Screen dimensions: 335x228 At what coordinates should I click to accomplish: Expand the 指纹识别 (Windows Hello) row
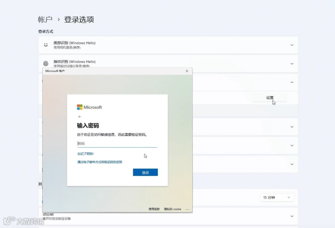click(x=292, y=64)
